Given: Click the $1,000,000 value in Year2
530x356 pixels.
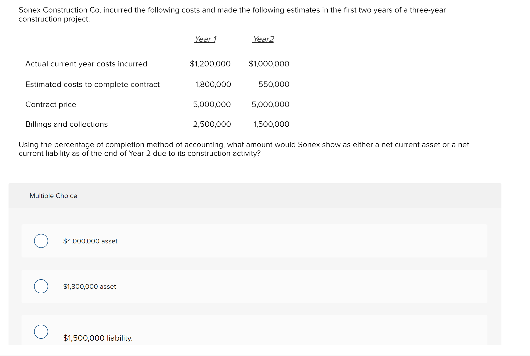Looking at the screenshot, I should coord(269,64).
